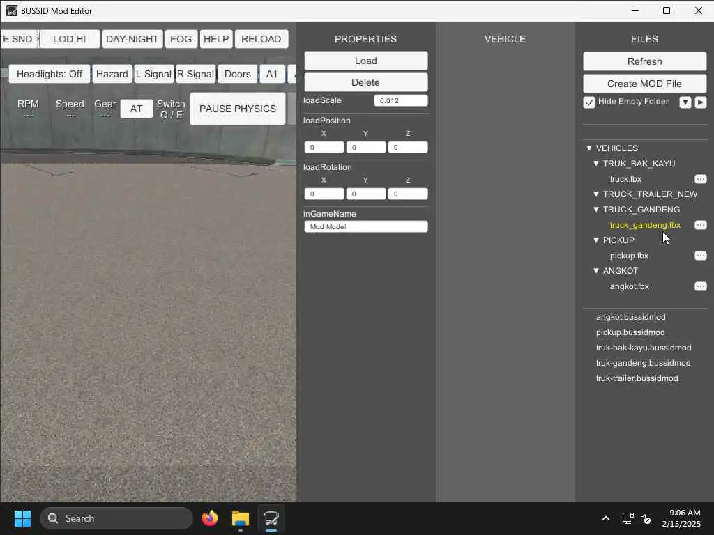Click loadScale input field
Screen dimensions: 714x535
[401, 100]
